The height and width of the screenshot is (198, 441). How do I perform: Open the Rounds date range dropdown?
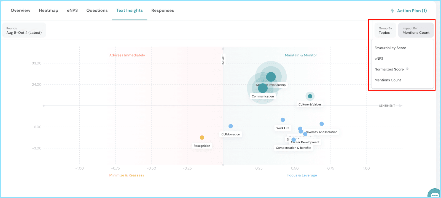pos(24,30)
